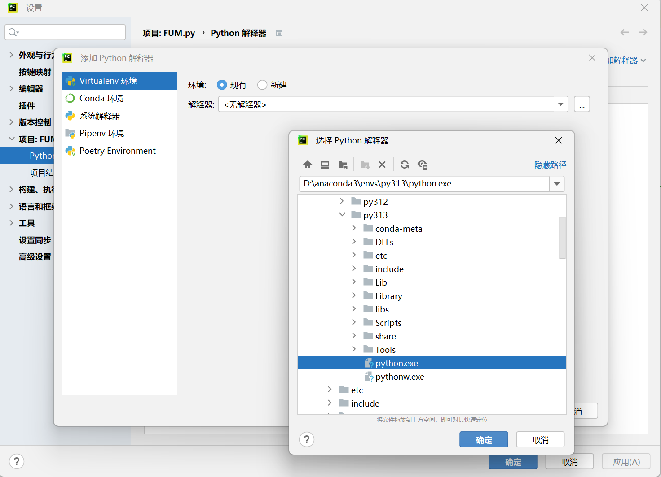Click Settings window help icon
The image size is (661, 477).
pyautogui.click(x=17, y=461)
